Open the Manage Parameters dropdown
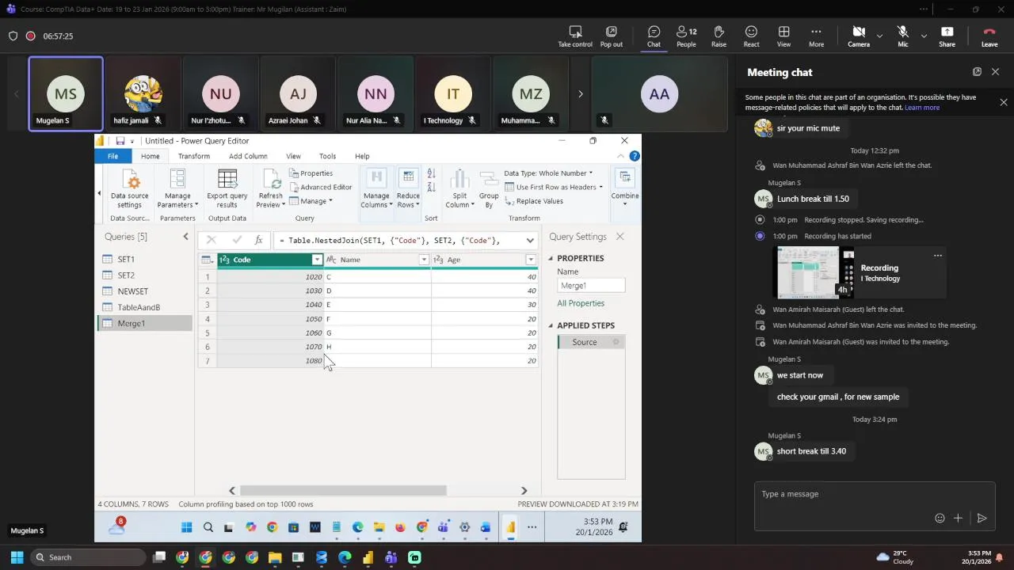1014x570 pixels. point(177,188)
